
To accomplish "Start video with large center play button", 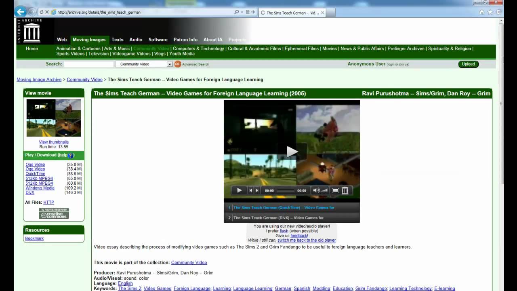I will tap(292, 152).
